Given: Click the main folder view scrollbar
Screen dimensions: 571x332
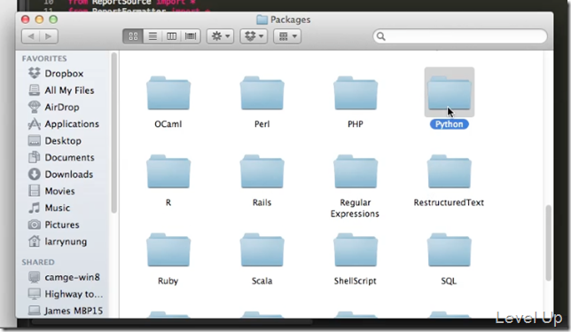Looking at the screenshot, I should (548, 243).
